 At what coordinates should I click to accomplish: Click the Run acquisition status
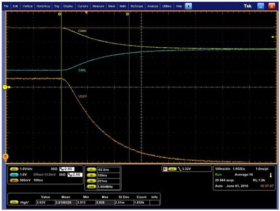218,175
